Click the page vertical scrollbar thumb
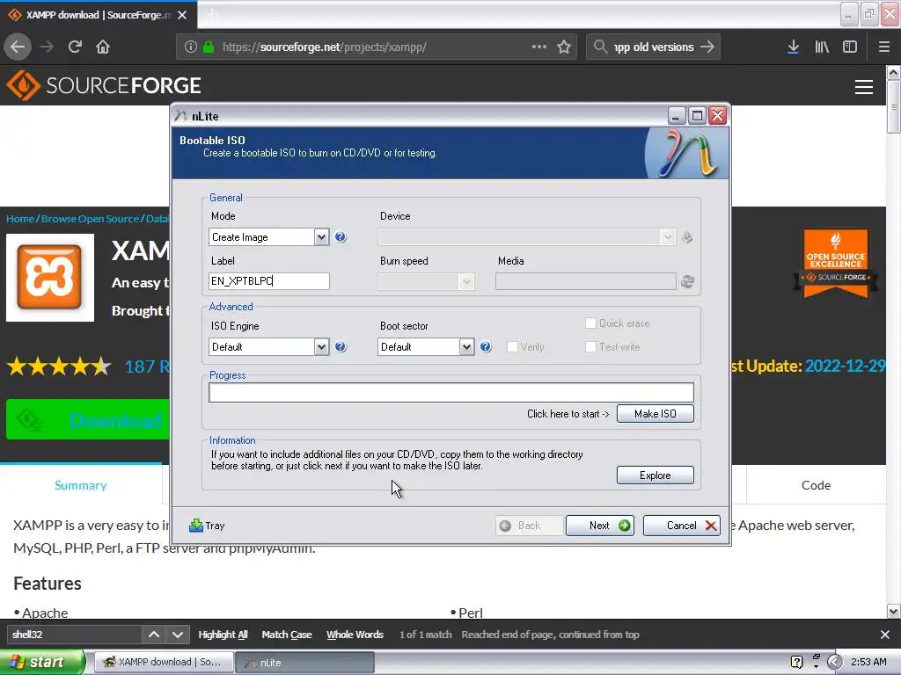This screenshot has width=901, height=675. click(894, 106)
